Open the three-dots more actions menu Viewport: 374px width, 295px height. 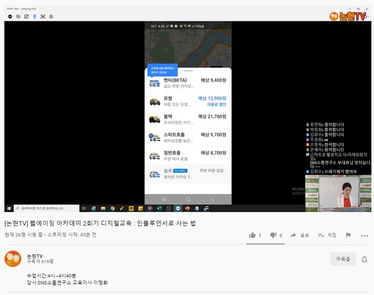pos(364,236)
